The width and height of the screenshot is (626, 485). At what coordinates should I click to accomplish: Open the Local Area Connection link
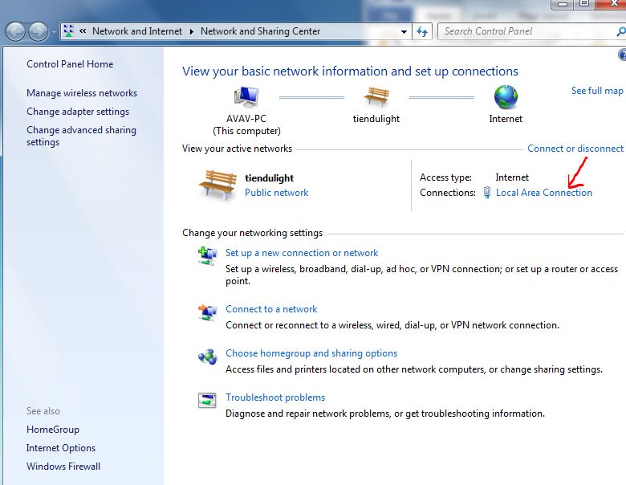[543, 193]
